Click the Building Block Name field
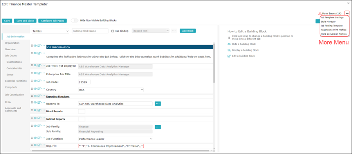Image resolution: width=352 pixels, height=154 pixels. point(90,31)
